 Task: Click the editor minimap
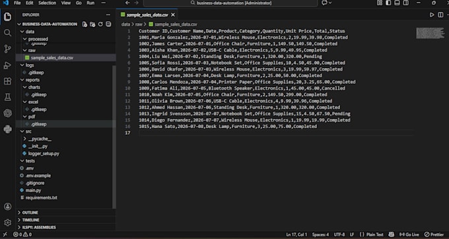pos(431,33)
